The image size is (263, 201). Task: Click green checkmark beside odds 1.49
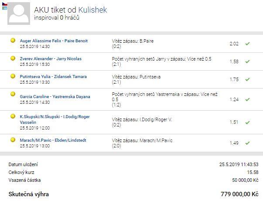click(x=248, y=143)
